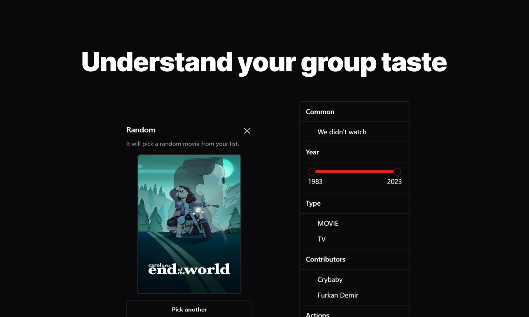Click the Common section header
This screenshot has height=317, width=529.
320,112
